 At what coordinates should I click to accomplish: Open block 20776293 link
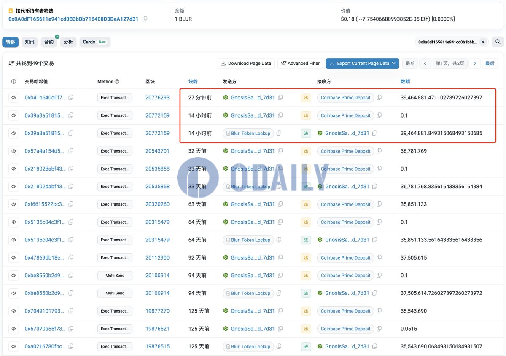[157, 98]
